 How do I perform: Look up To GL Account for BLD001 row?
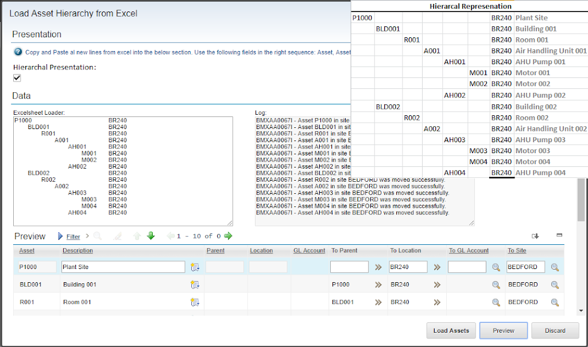(496, 285)
